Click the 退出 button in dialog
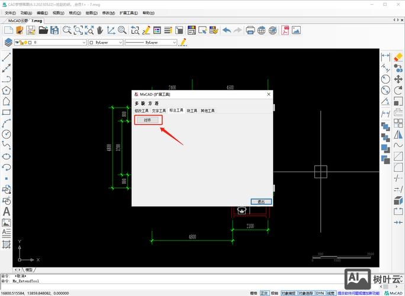This screenshot has height=296, width=405. tap(261, 201)
